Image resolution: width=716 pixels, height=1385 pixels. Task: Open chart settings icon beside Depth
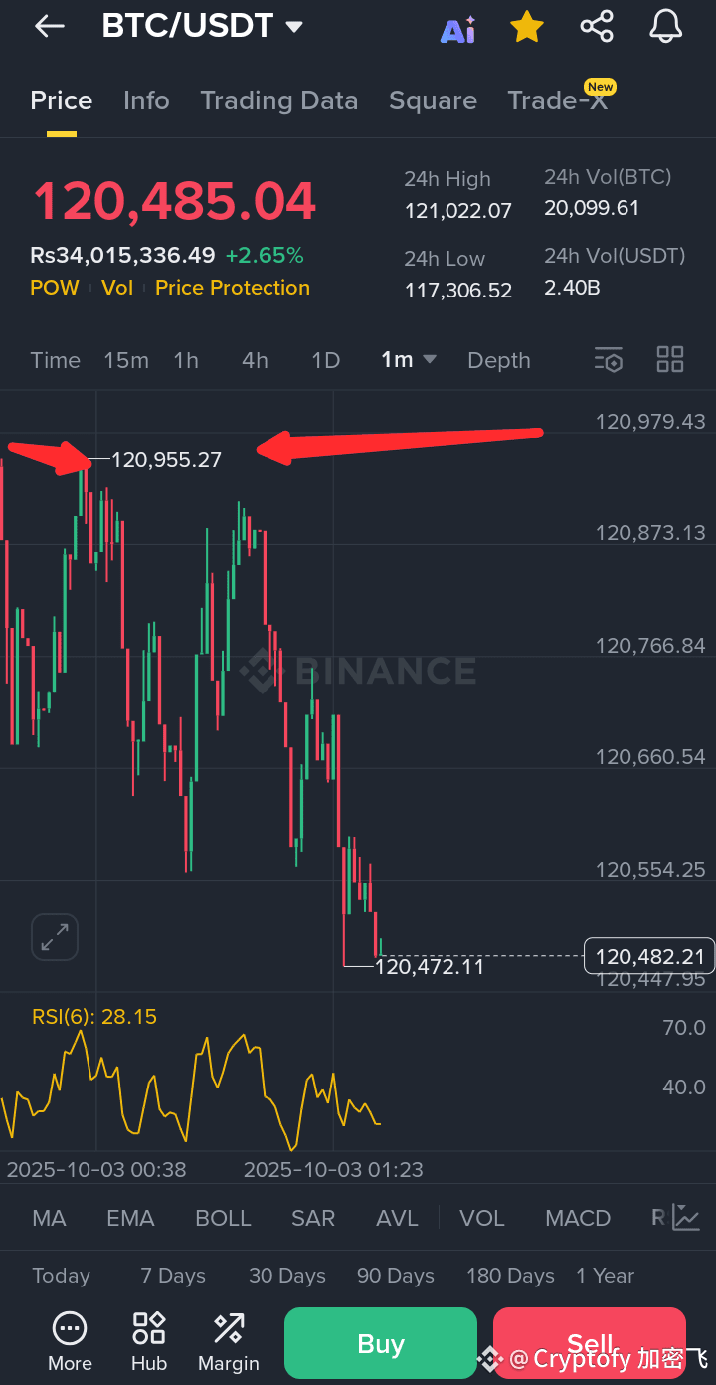click(x=609, y=360)
